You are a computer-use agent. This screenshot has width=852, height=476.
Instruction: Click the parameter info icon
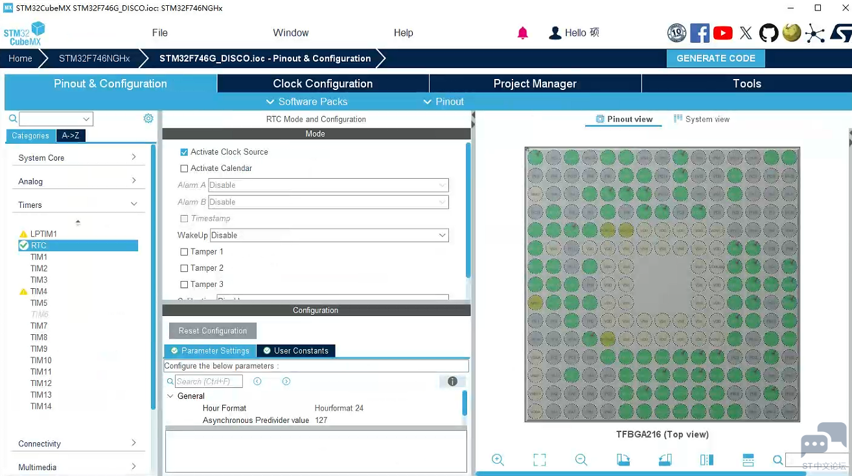pyautogui.click(x=452, y=381)
